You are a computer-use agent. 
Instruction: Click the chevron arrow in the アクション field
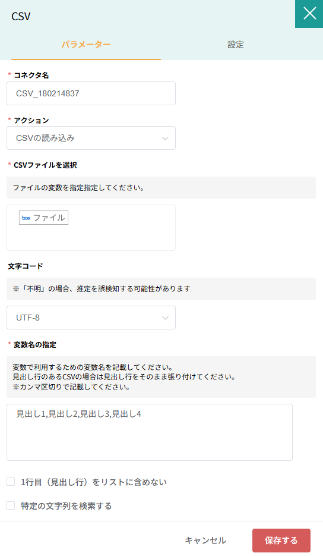[165, 139]
